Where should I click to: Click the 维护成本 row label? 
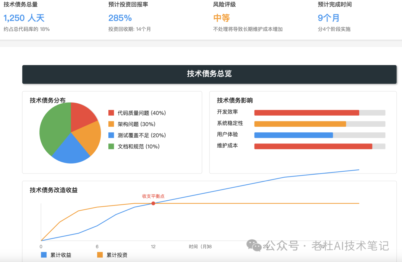227,146
